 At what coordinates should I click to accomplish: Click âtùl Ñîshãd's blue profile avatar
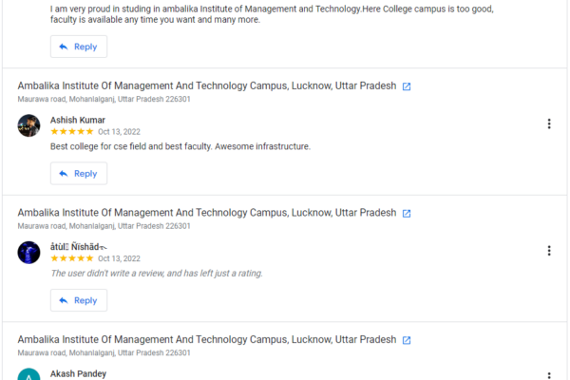[x=28, y=252]
